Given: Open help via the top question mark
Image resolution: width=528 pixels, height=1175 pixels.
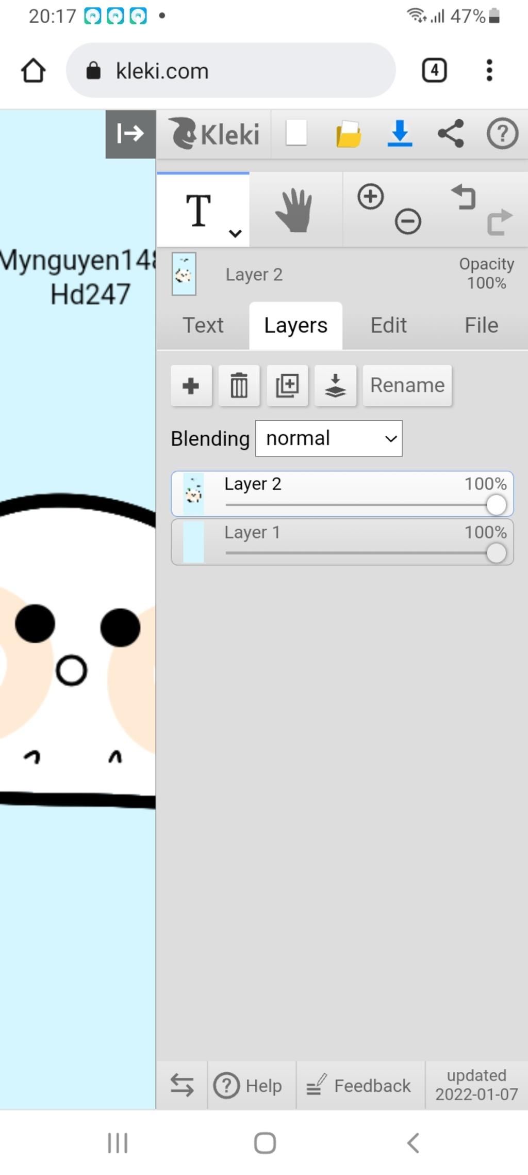Looking at the screenshot, I should tap(502, 133).
